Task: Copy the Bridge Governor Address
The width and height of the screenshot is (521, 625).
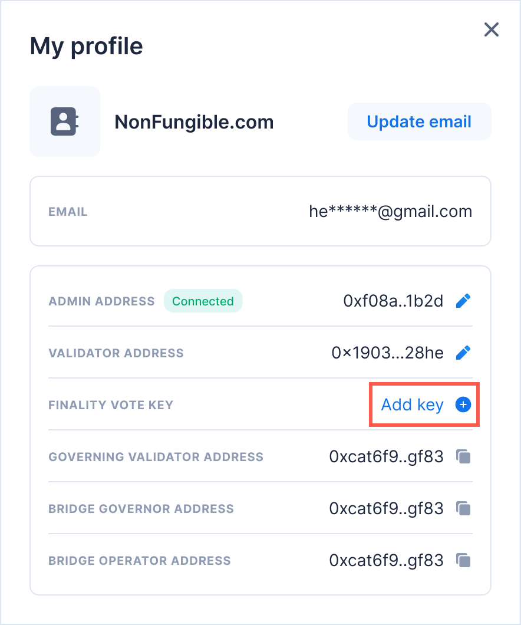Action: 464,509
